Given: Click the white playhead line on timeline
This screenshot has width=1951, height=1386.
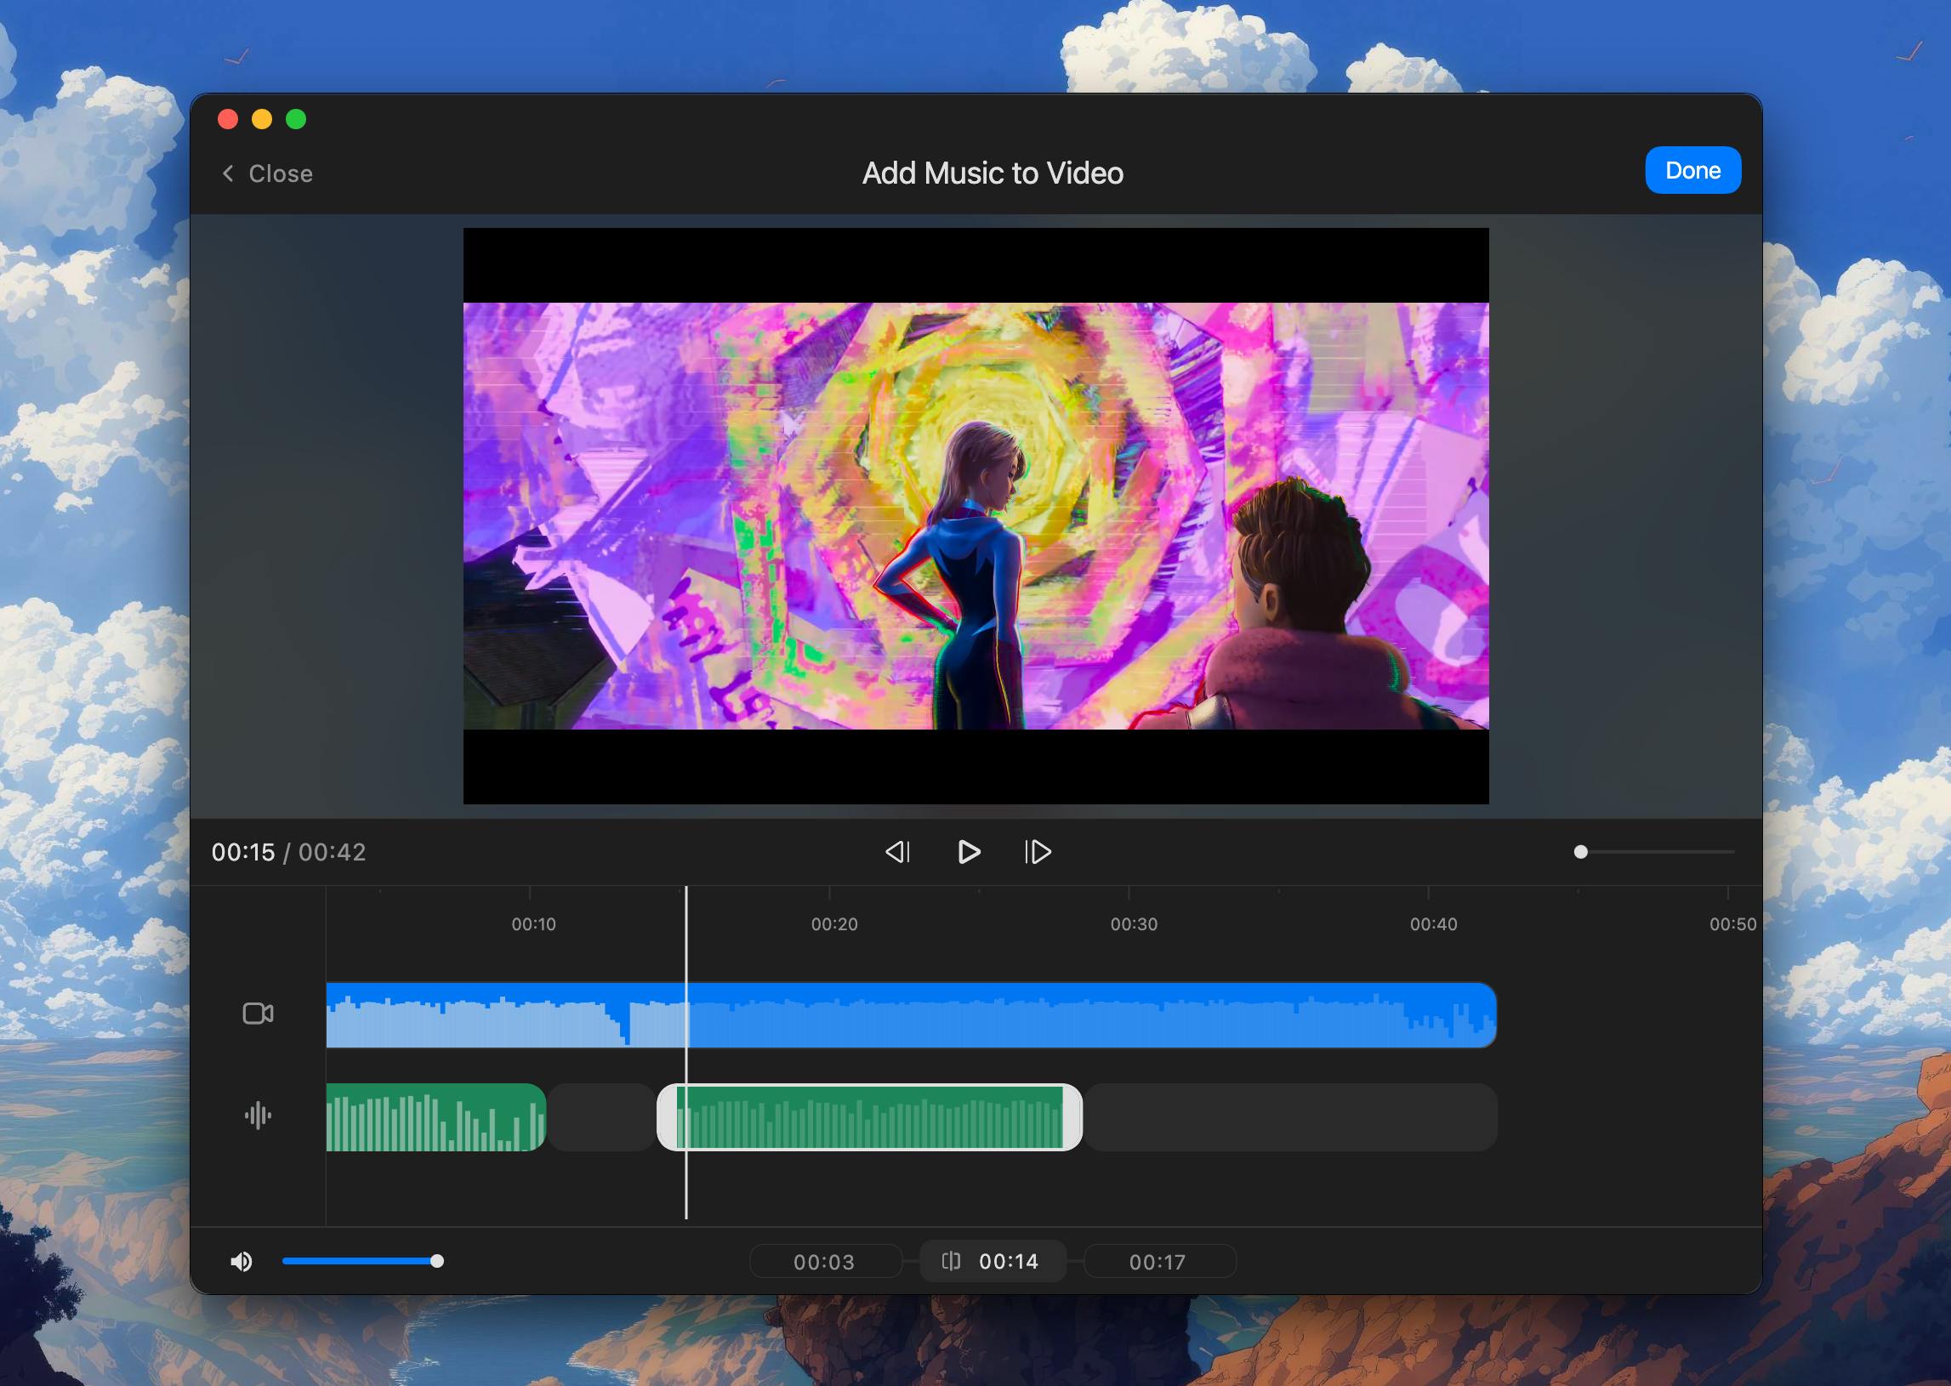Looking at the screenshot, I should click(x=686, y=1053).
